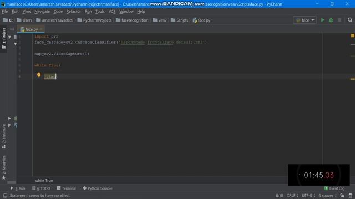Open the Project tool window tab
Image resolution: width=355 pixels, height=199 pixels.
[x=4, y=38]
